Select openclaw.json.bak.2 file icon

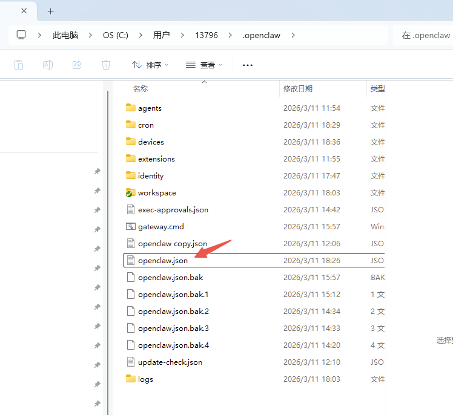coord(131,311)
